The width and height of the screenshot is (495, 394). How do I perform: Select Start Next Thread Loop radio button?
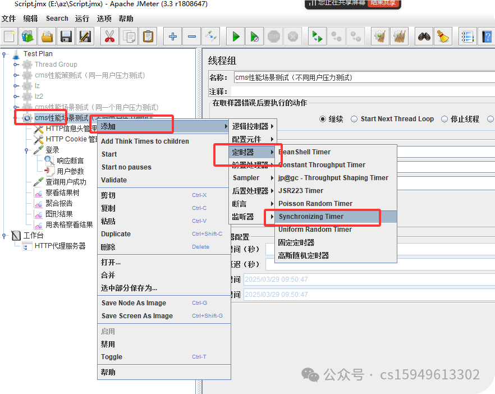tap(354, 119)
